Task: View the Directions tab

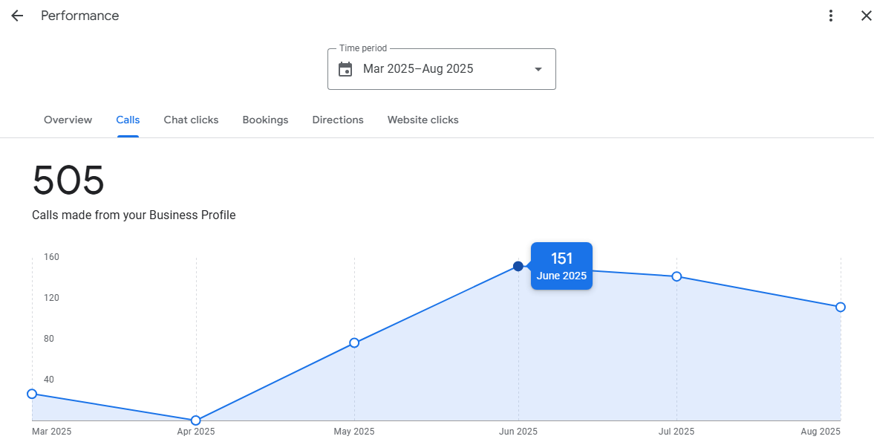Action: [338, 120]
